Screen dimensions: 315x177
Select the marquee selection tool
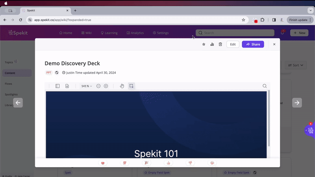(132, 86)
